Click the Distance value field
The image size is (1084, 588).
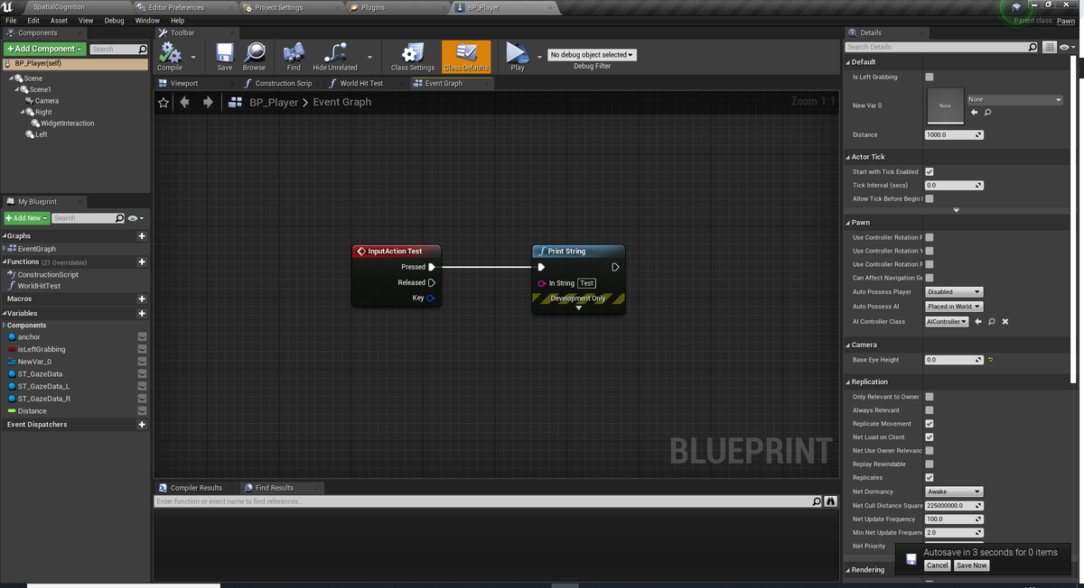tap(954, 135)
